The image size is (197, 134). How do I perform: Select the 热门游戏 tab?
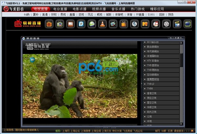(137, 9)
